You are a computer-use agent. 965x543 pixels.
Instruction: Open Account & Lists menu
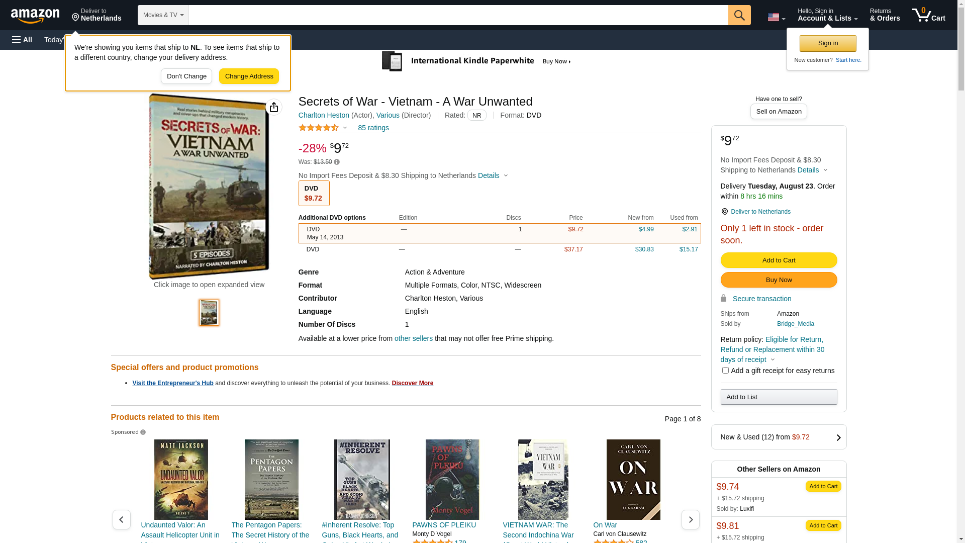pyautogui.click(x=827, y=15)
